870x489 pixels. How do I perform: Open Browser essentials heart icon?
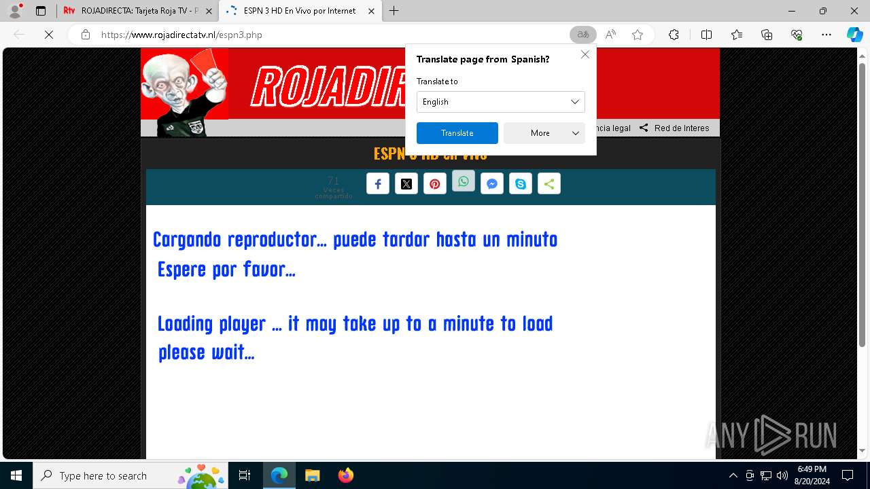(797, 35)
